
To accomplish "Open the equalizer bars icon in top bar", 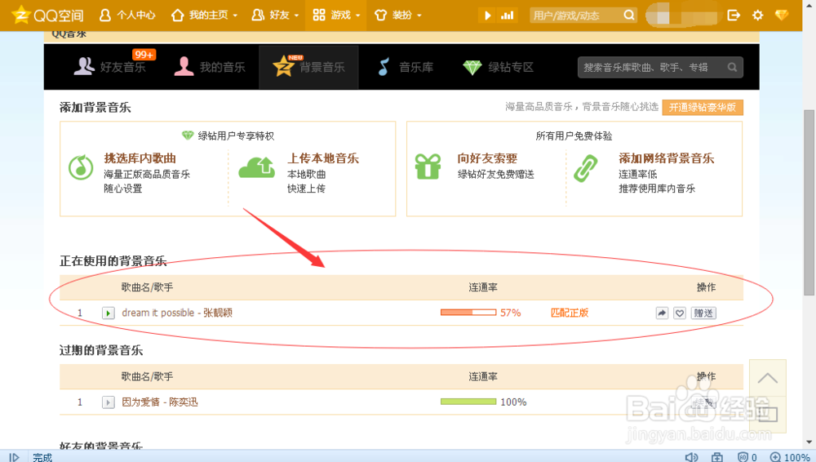I will (507, 16).
